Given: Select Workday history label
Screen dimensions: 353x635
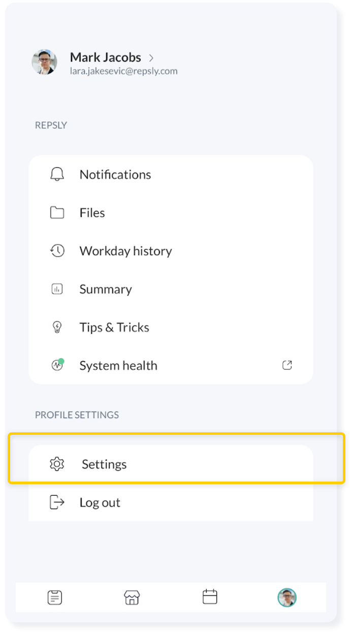Looking at the screenshot, I should (x=125, y=251).
